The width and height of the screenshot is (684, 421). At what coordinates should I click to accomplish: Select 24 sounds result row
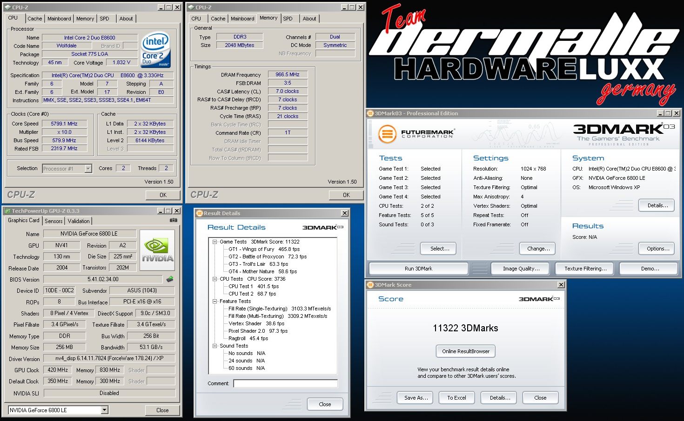[x=247, y=361]
